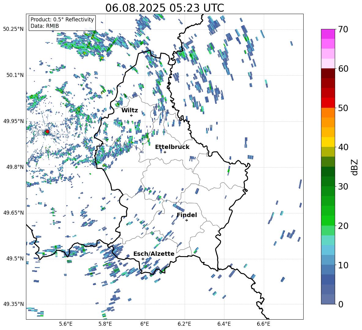The image size is (362, 330).
Task: Click the Data: RMIB text
Action: (45, 26)
